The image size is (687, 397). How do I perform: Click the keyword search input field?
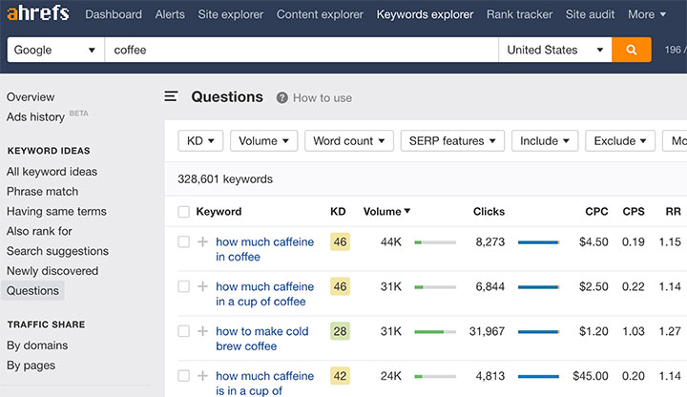(x=301, y=50)
